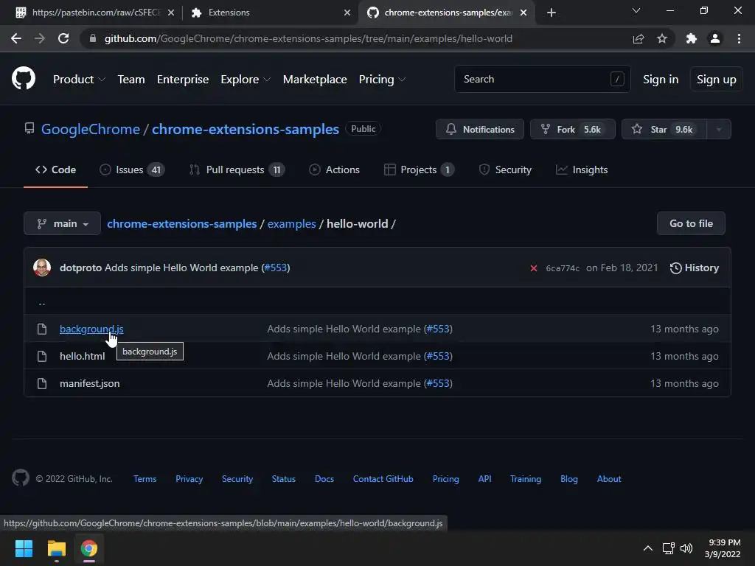The image size is (755, 566).
Task: Open File Explorer from taskbar
Action: click(x=56, y=548)
